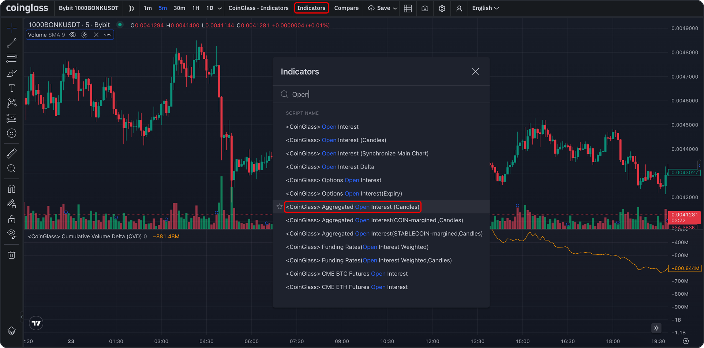Expand the time interval dropdown arrow
This screenshot has width=704, height=348.
[x=220, y=8]
